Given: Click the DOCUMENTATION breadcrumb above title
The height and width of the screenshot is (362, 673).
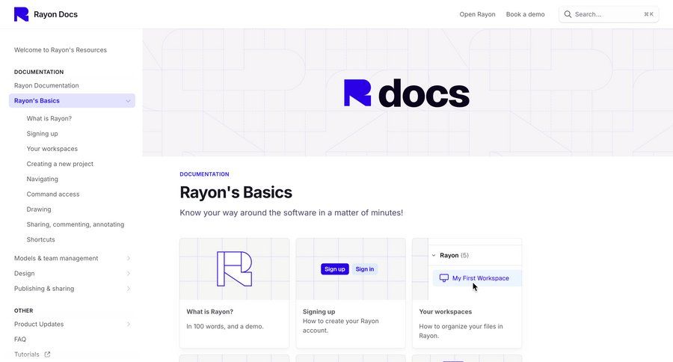Looking at the screenshot, I should 204,174.
